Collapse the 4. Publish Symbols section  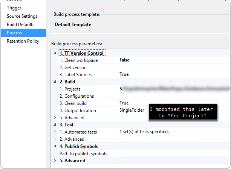55,146
